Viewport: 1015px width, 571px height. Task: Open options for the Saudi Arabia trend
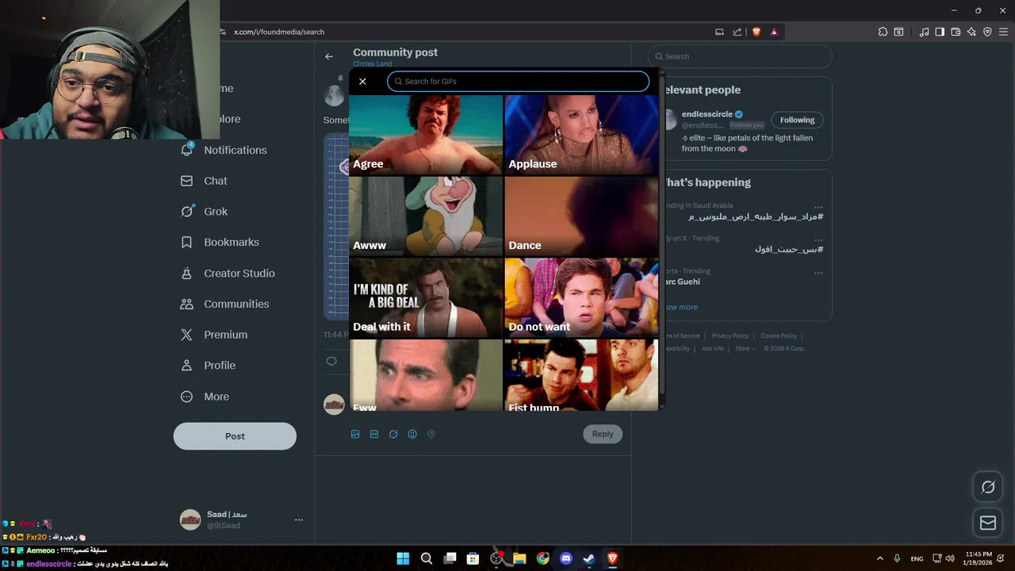[818, 206]
